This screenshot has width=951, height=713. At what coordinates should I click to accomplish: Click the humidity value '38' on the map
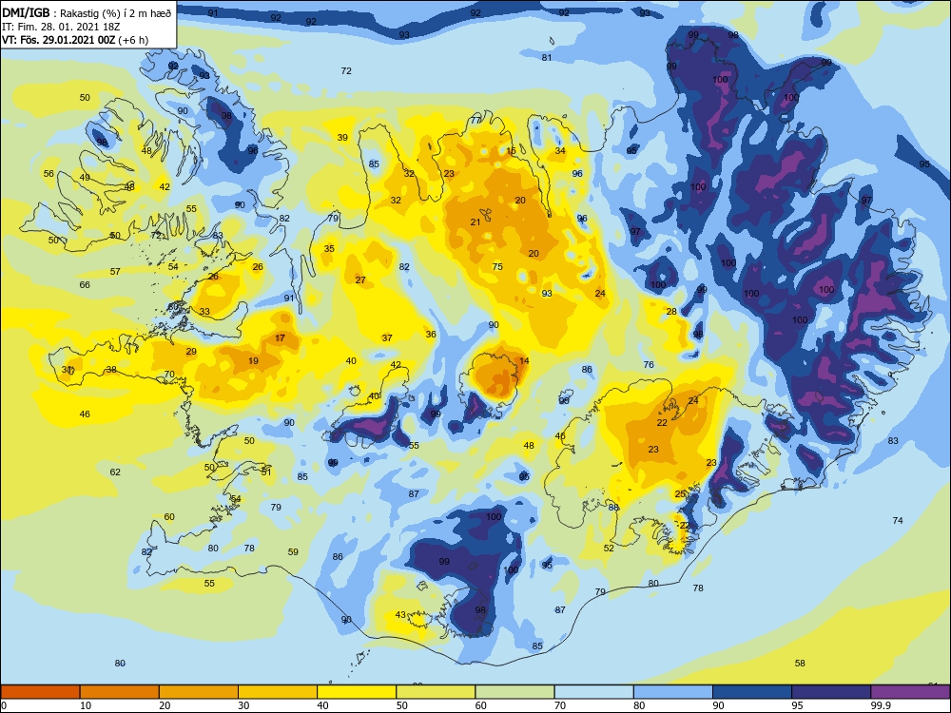[x=111, y=369]
